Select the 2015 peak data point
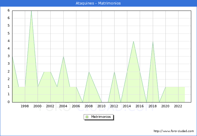Viewport: 197px width, 136px height. tap(133, 41)
